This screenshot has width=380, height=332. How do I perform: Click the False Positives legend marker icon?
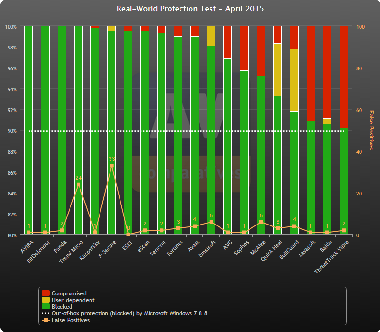(x=46, y=320)
